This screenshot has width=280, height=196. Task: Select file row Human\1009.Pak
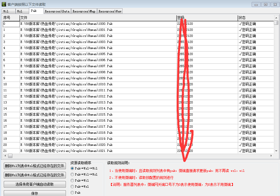[x=138, y=78]
